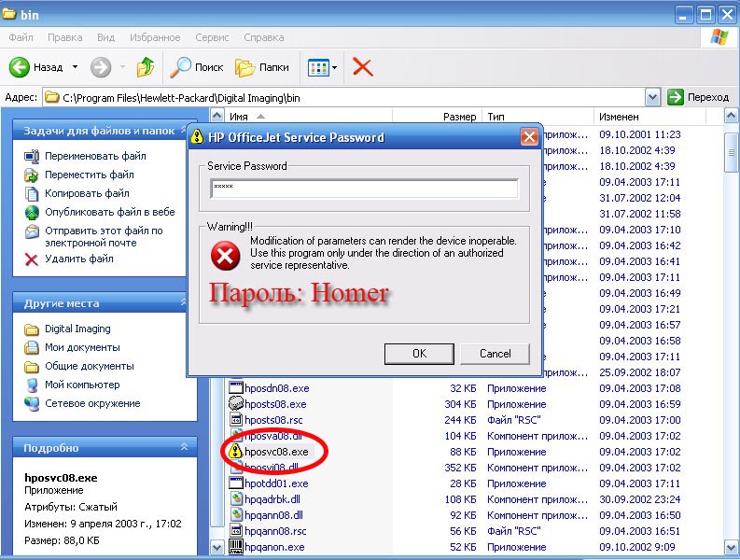Click the Service Password input field
The width and height of the screenshot is (740, 560).
[364, 189]
